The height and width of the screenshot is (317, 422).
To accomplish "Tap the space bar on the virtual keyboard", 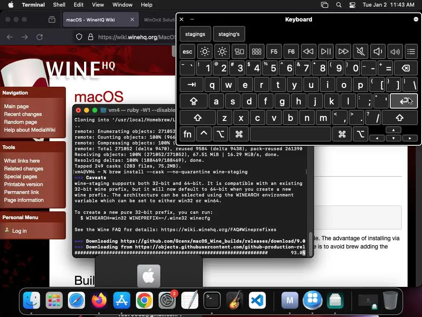I will pos(291,134).
